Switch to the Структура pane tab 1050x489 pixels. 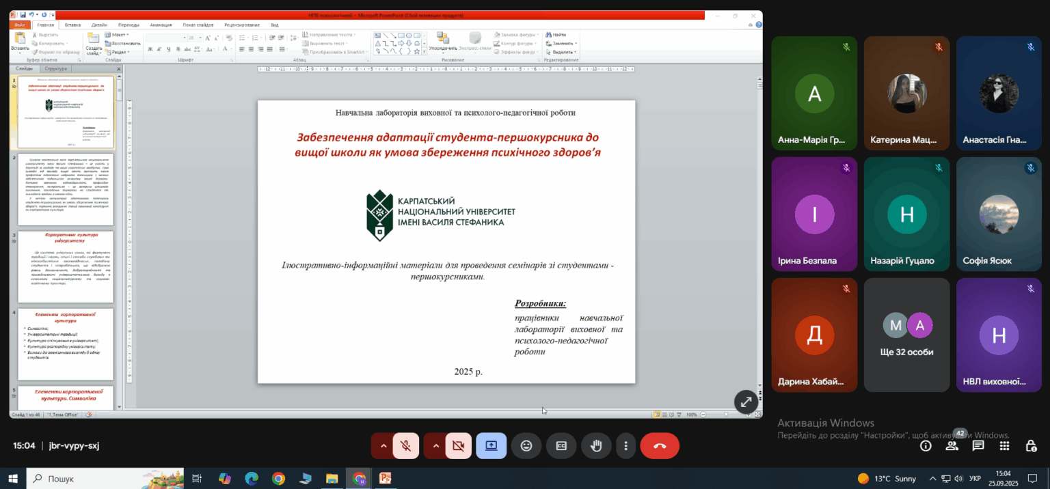tap(57, 68)
